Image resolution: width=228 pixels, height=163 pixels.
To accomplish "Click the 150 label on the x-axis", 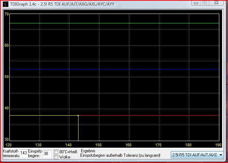I will click(98, 145).
